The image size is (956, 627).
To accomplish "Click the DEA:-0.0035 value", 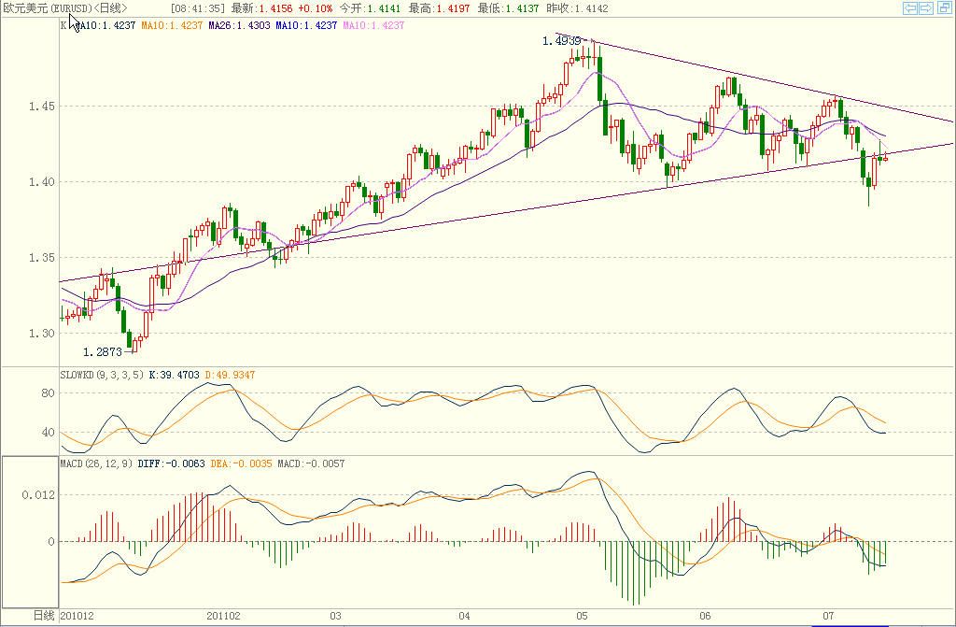I will tap(242, 464).
